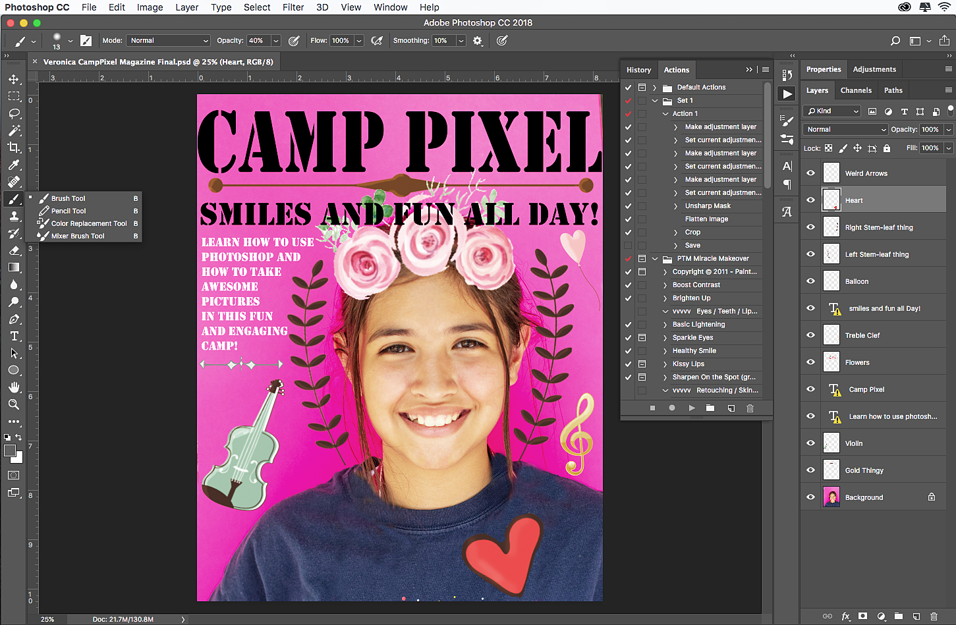
Task: Switch to the Paths tab
Action: tap(893, 90)
